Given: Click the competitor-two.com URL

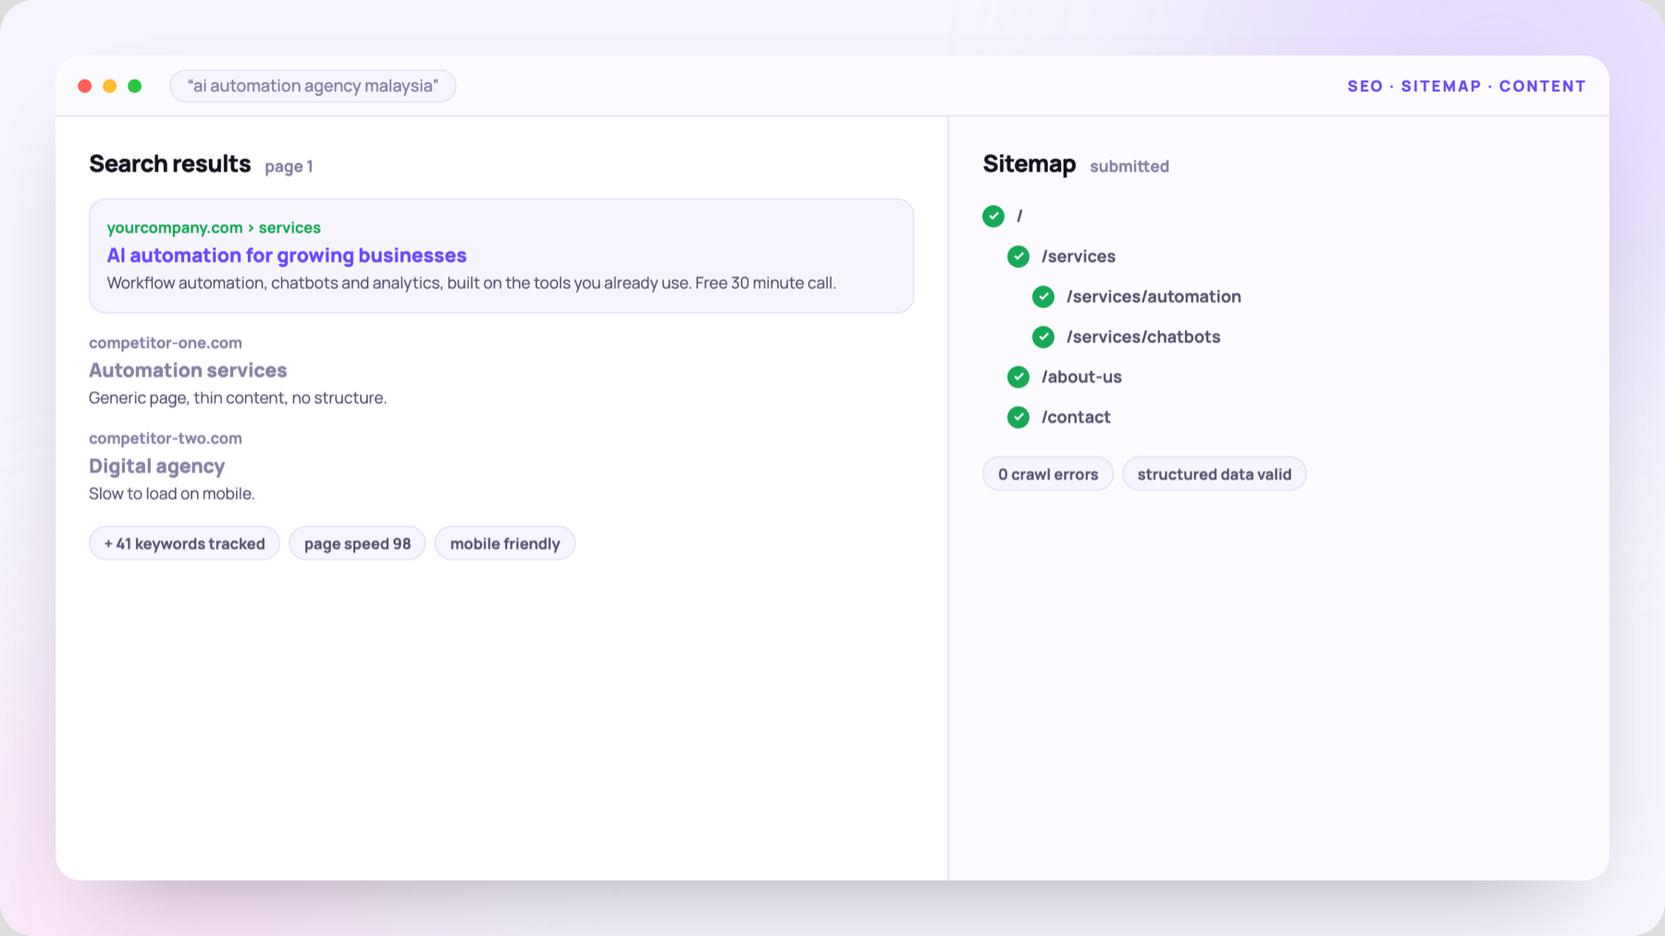Looking at the screenshot, I should (x=166, y=438).
